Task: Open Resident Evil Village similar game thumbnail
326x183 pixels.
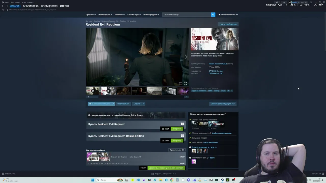Action: (x=200, y=124)
